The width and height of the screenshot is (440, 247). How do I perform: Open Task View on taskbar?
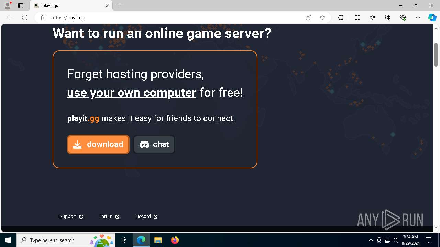[x=124, y=240]
